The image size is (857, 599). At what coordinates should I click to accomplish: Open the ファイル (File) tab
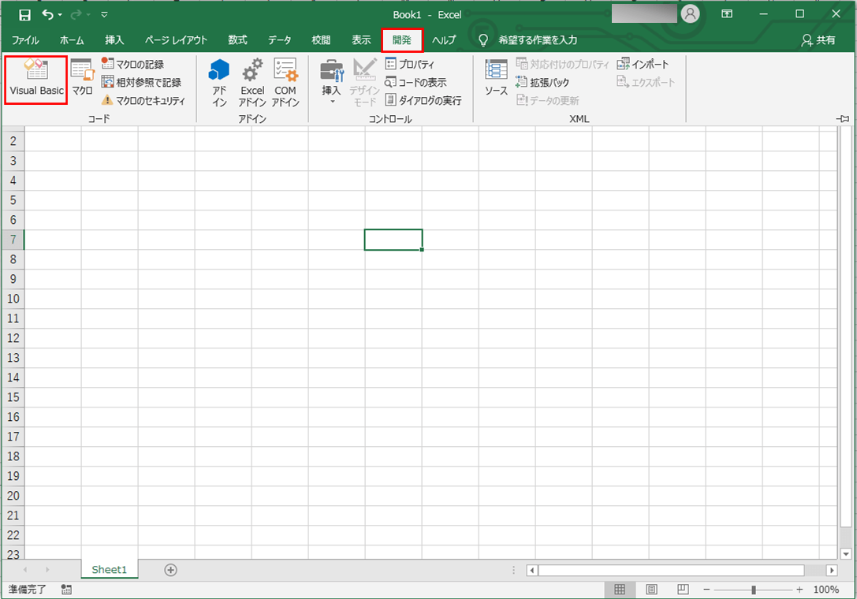point(25,40)
